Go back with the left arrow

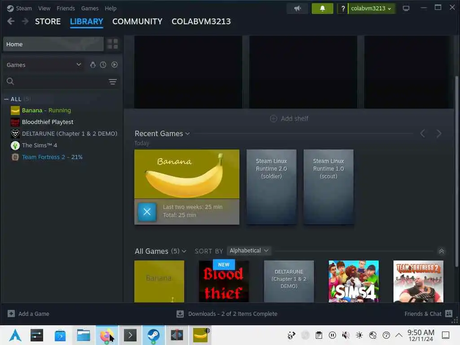pos(11,21)
